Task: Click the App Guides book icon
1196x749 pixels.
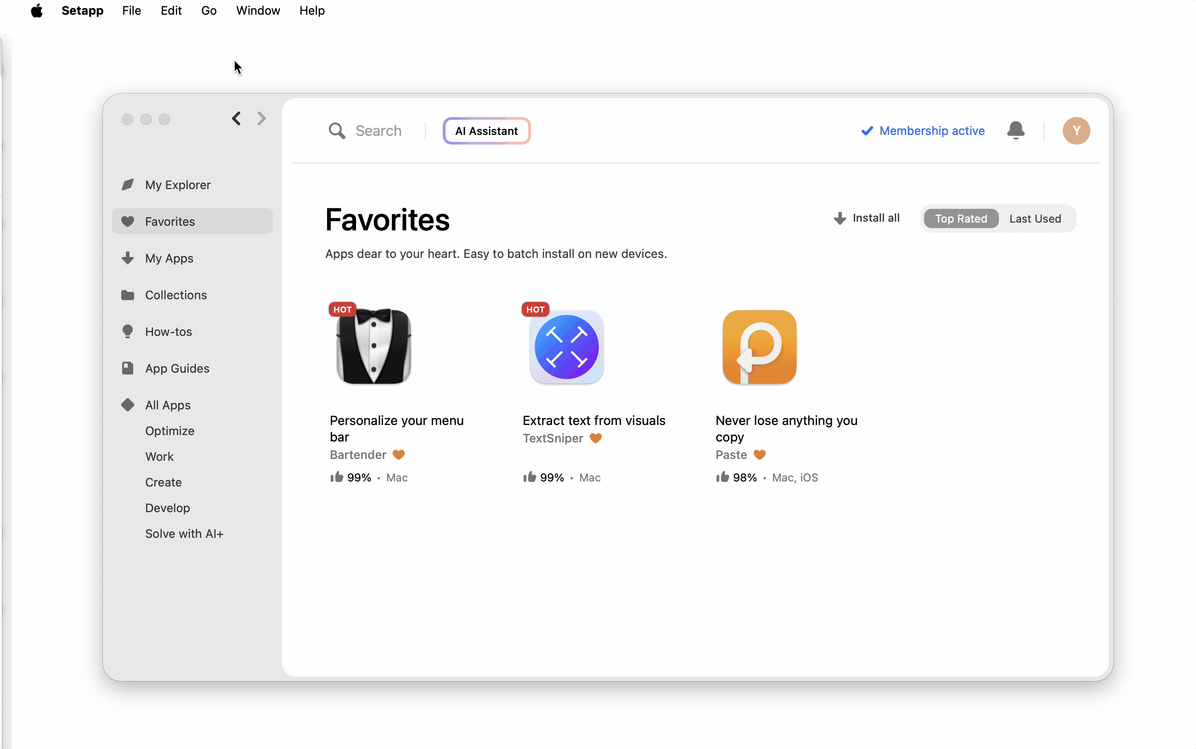Action: tap(127, 368)
